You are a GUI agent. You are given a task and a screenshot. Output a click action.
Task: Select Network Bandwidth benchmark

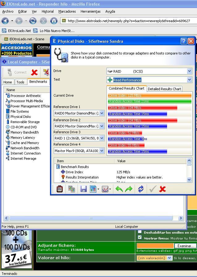(25, 148)
